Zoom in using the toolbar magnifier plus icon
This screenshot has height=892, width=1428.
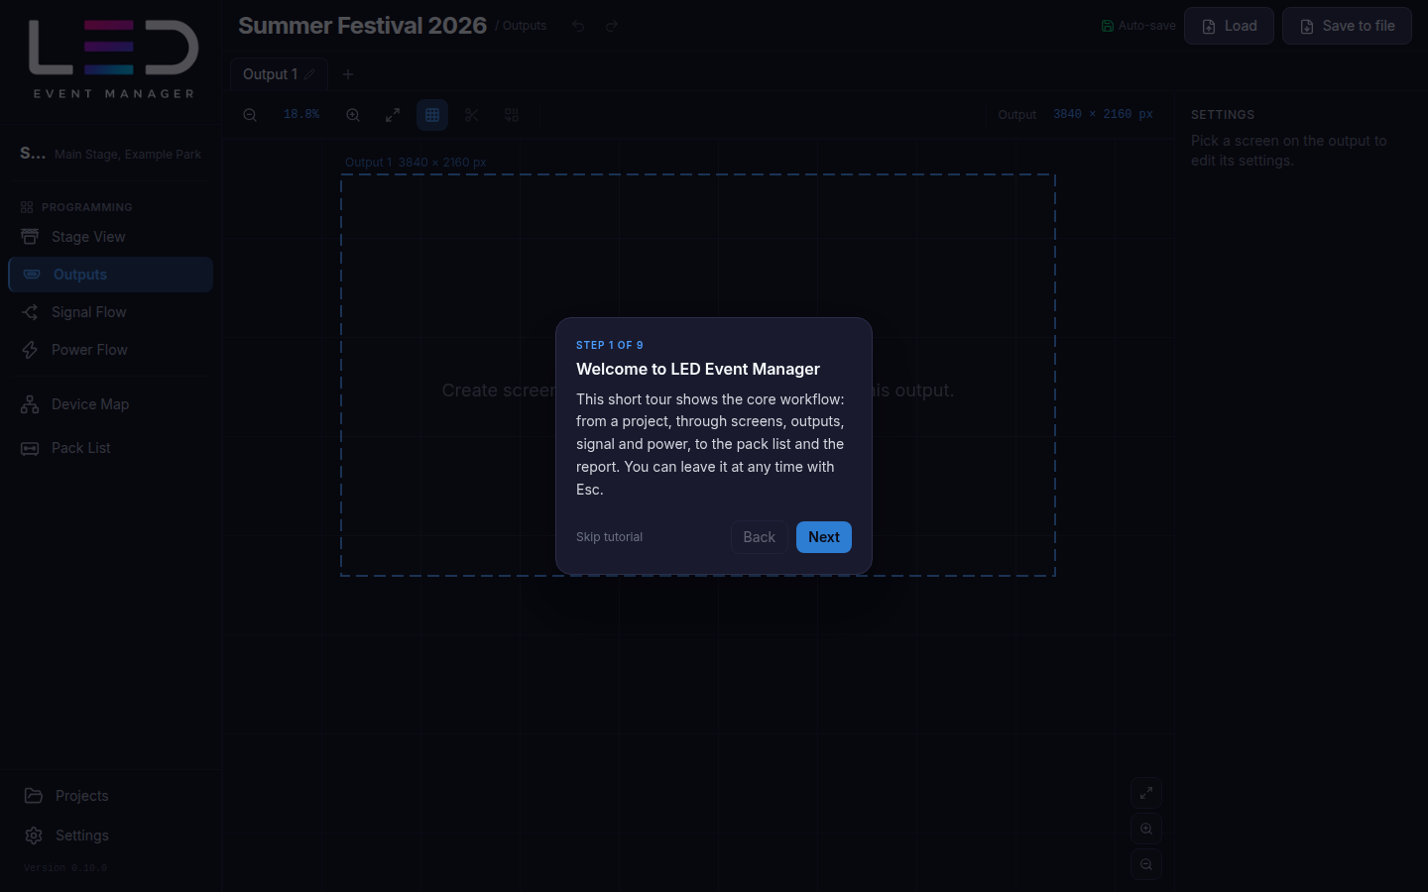[353, 115]
